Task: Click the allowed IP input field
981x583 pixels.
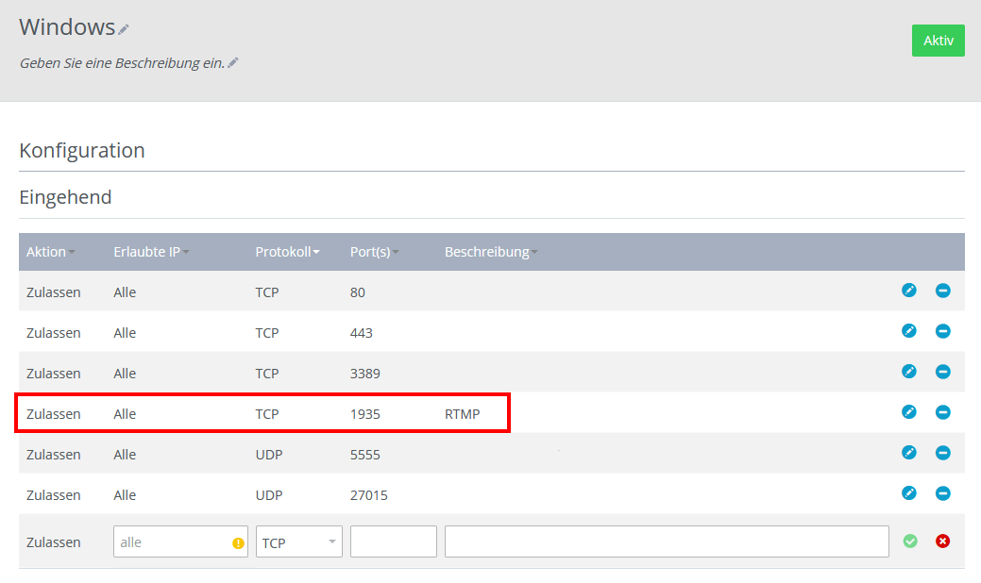Action: pyautogui.click(x=172, y=542)
